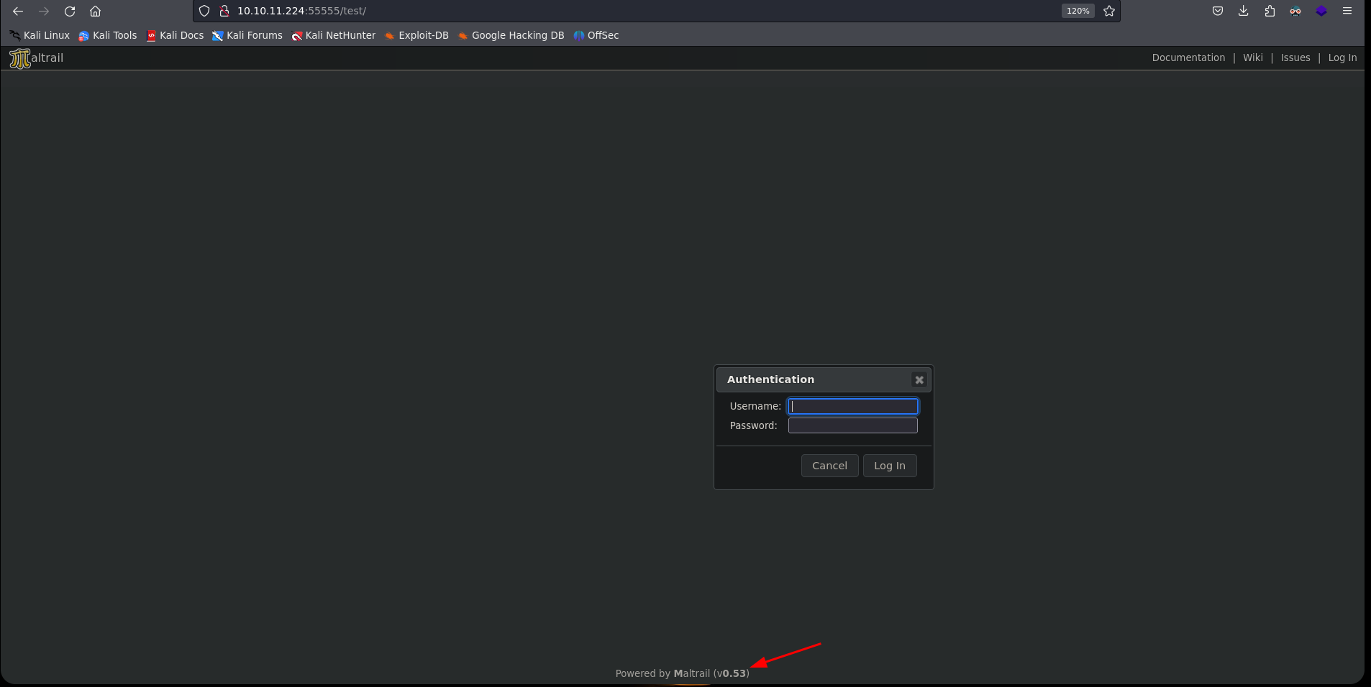Click the Maltrail logo
Image resolution: width=1371 pixels, height=687 pixels.
pos(36,58)
